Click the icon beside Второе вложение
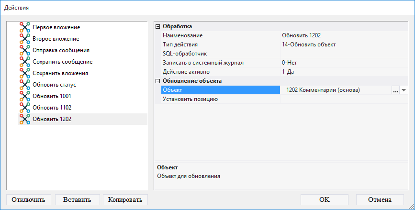Screen dimensions: 415x210 [25, 39]
